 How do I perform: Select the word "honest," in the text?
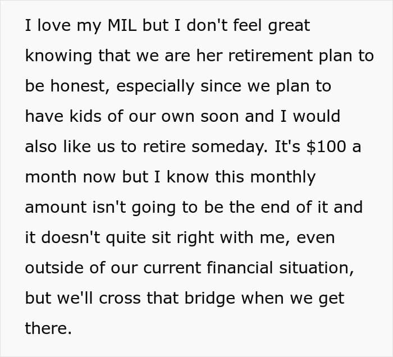[80, 86]
